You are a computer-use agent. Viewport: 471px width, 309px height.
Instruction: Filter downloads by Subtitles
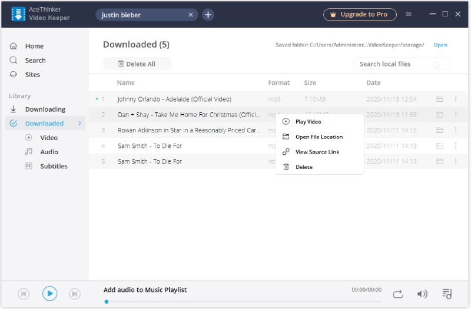[54, 166]
